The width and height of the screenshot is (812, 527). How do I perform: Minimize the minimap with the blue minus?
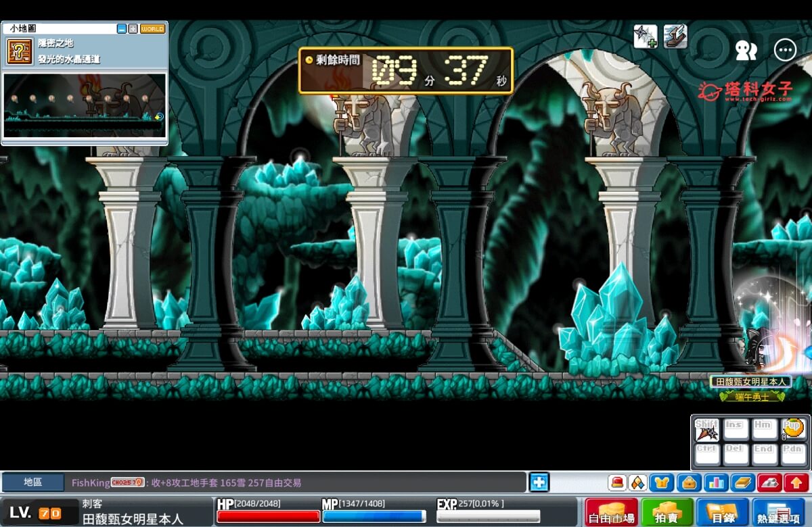click(x=121, y=29)
